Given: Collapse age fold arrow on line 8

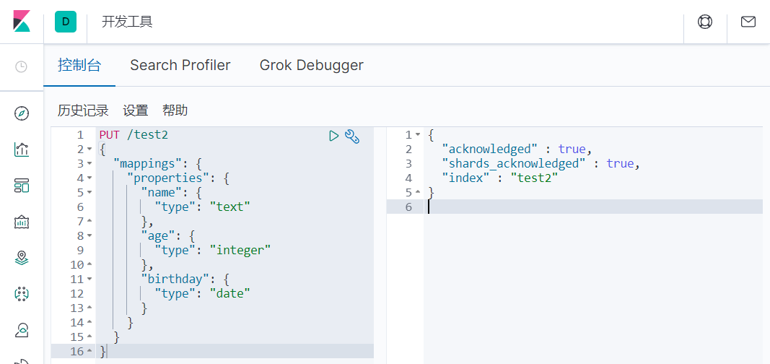Looking at the screenshot, I should pos(89,235).
